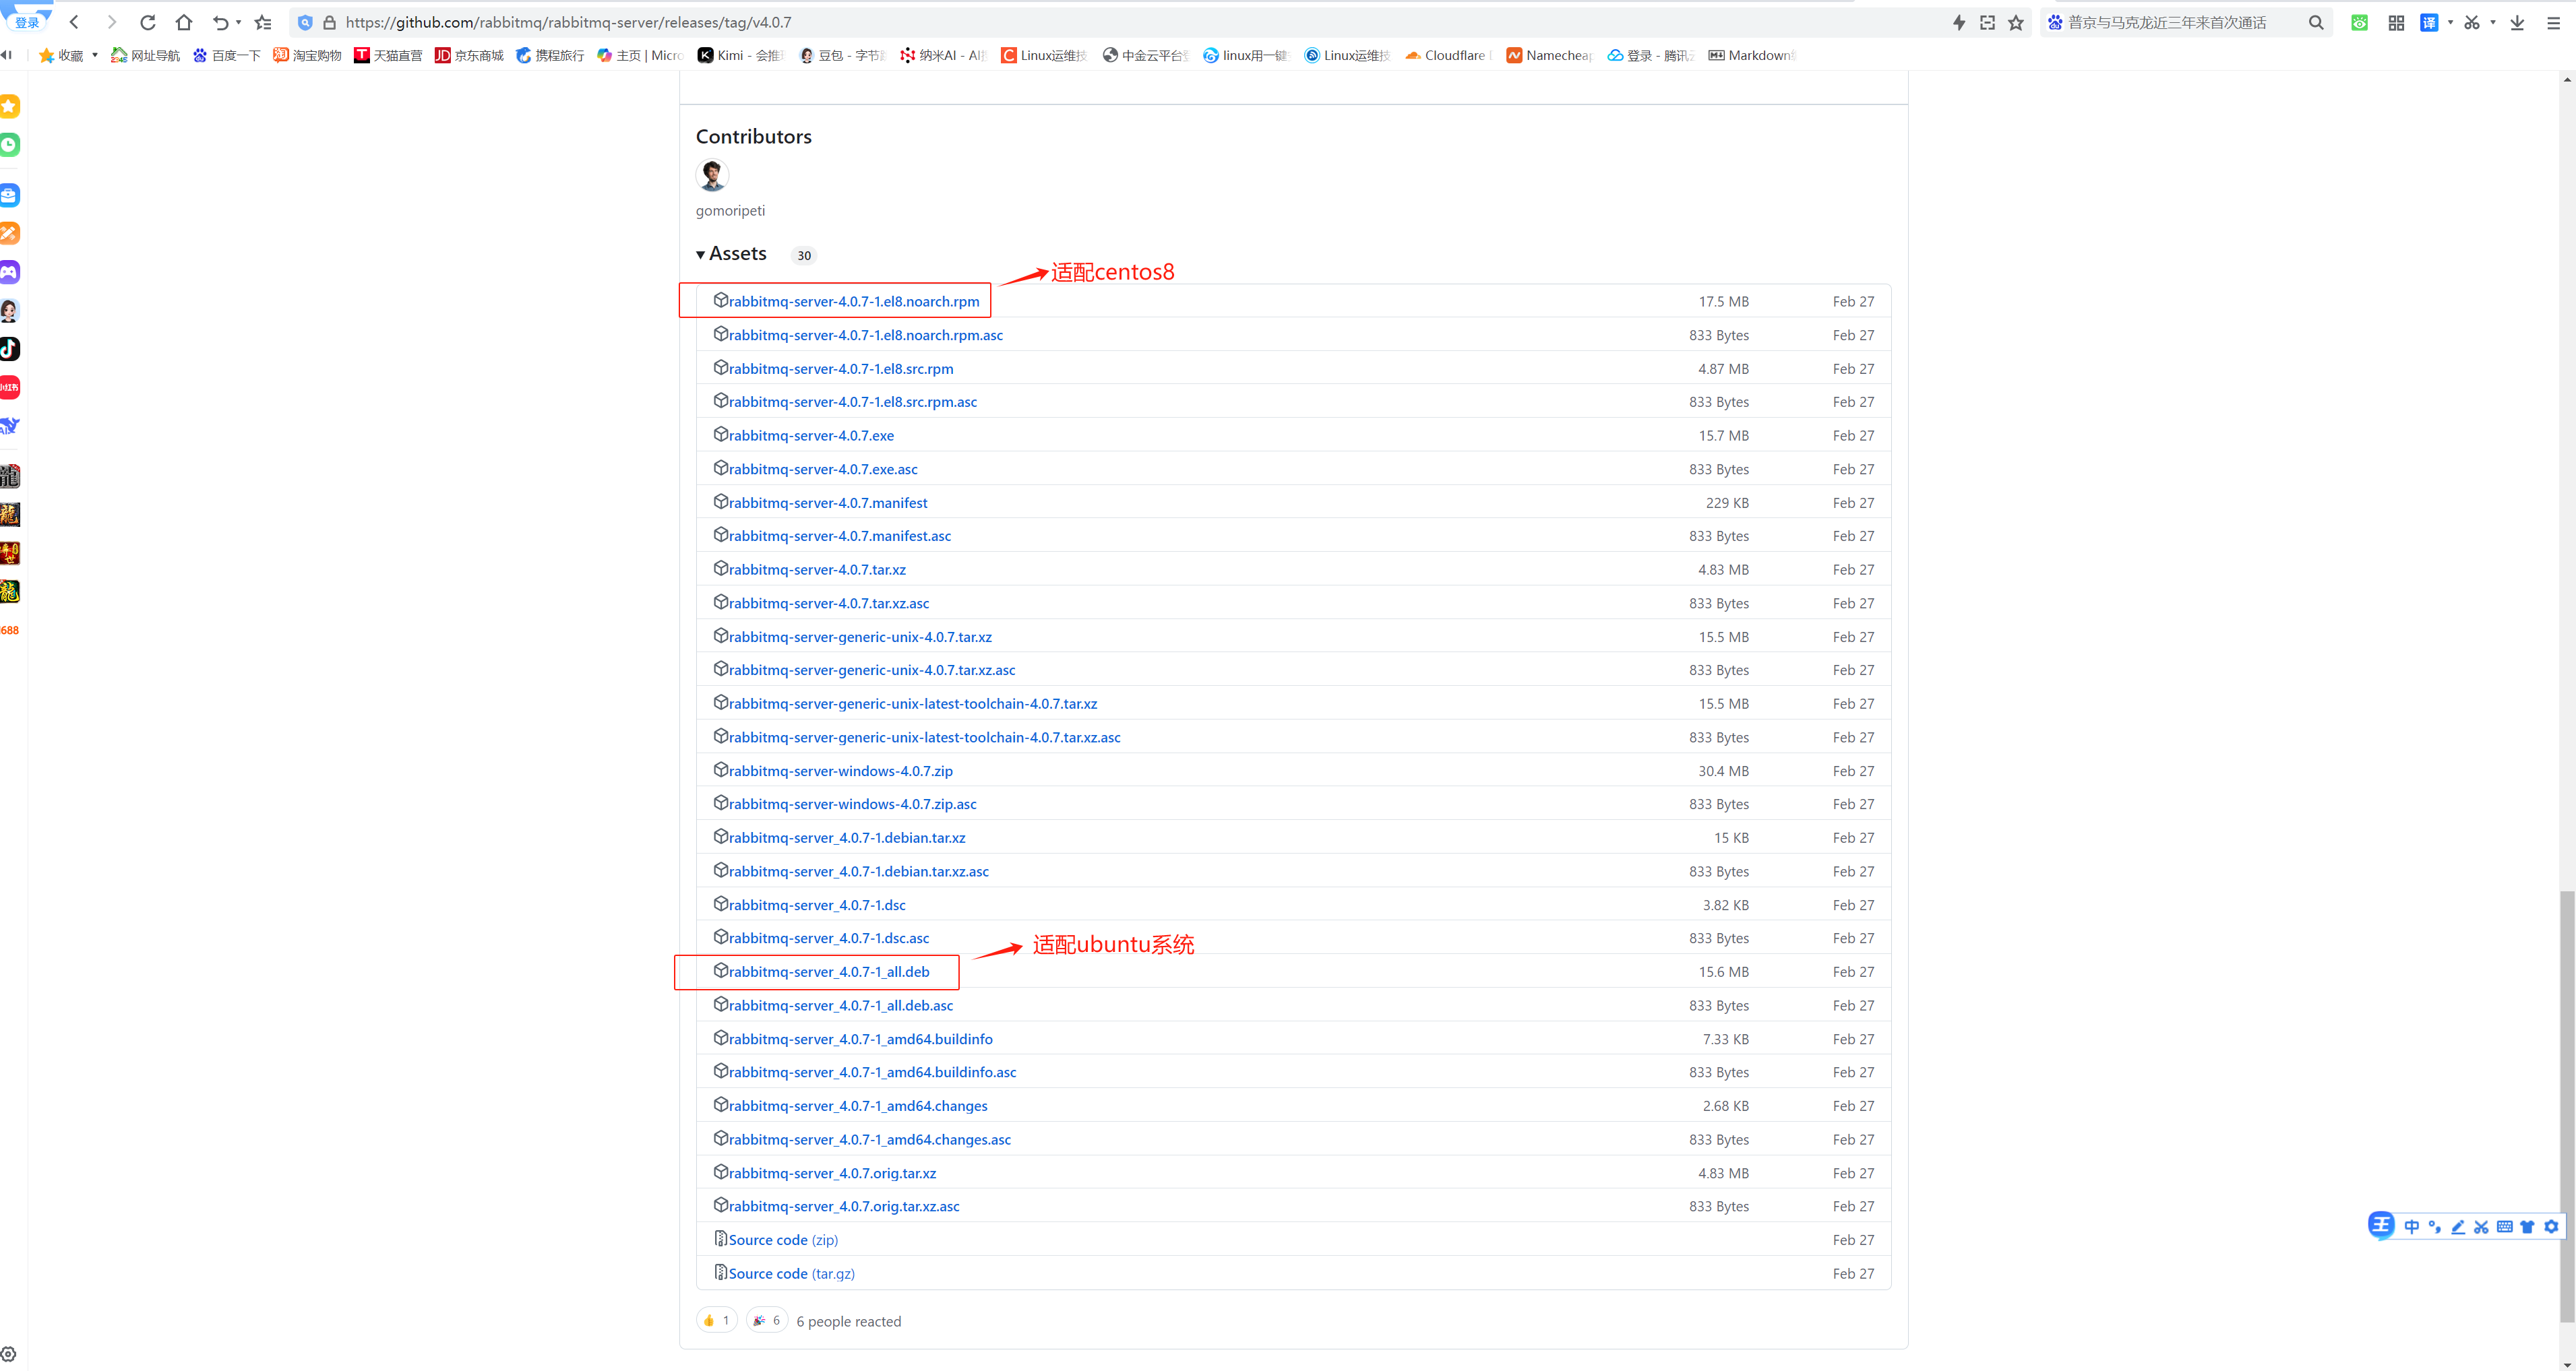Open dropdown arrow beside translate icon
Image resolution: width=2576 pixels, height=1371 pixels.
(x=2450, y=22)
